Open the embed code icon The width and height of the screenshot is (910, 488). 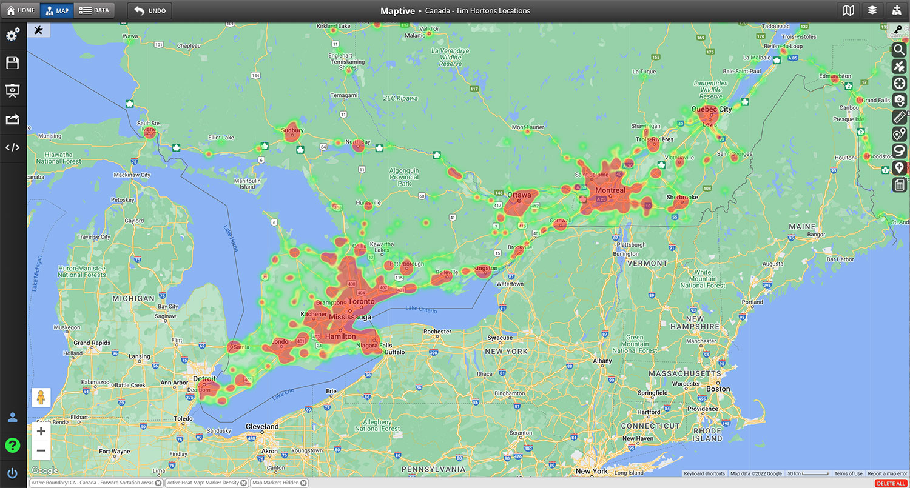point(13,147)
